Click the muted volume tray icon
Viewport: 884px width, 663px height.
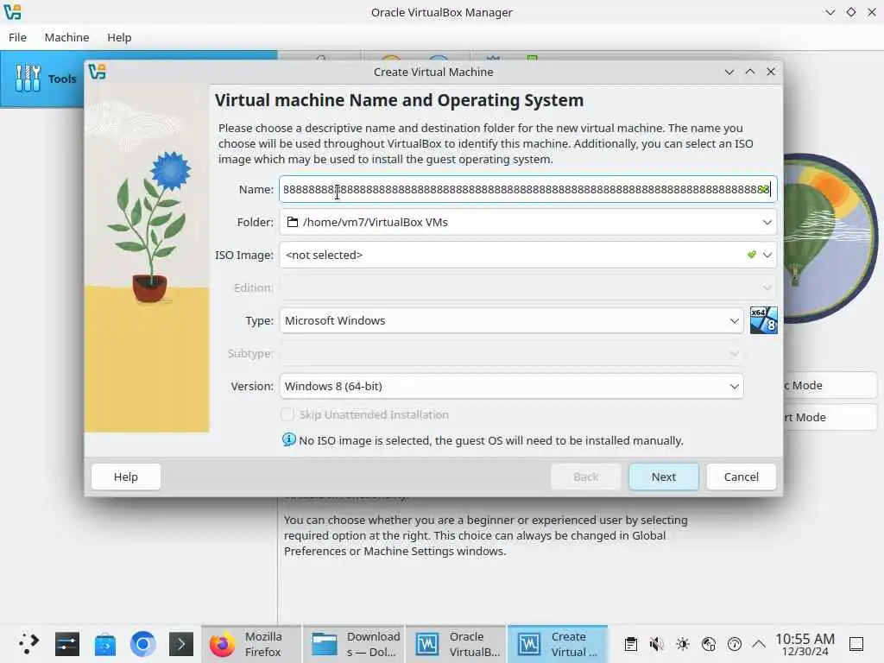click(656, 644)
